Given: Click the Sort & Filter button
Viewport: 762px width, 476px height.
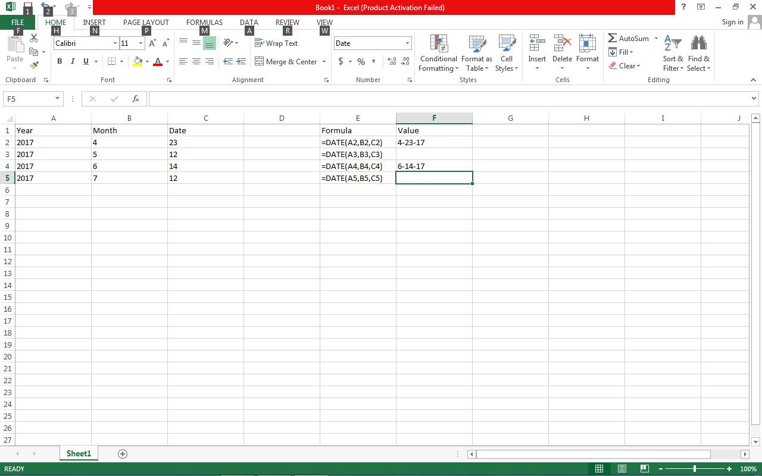Looking at the screenshot, I should coord(672,53).
